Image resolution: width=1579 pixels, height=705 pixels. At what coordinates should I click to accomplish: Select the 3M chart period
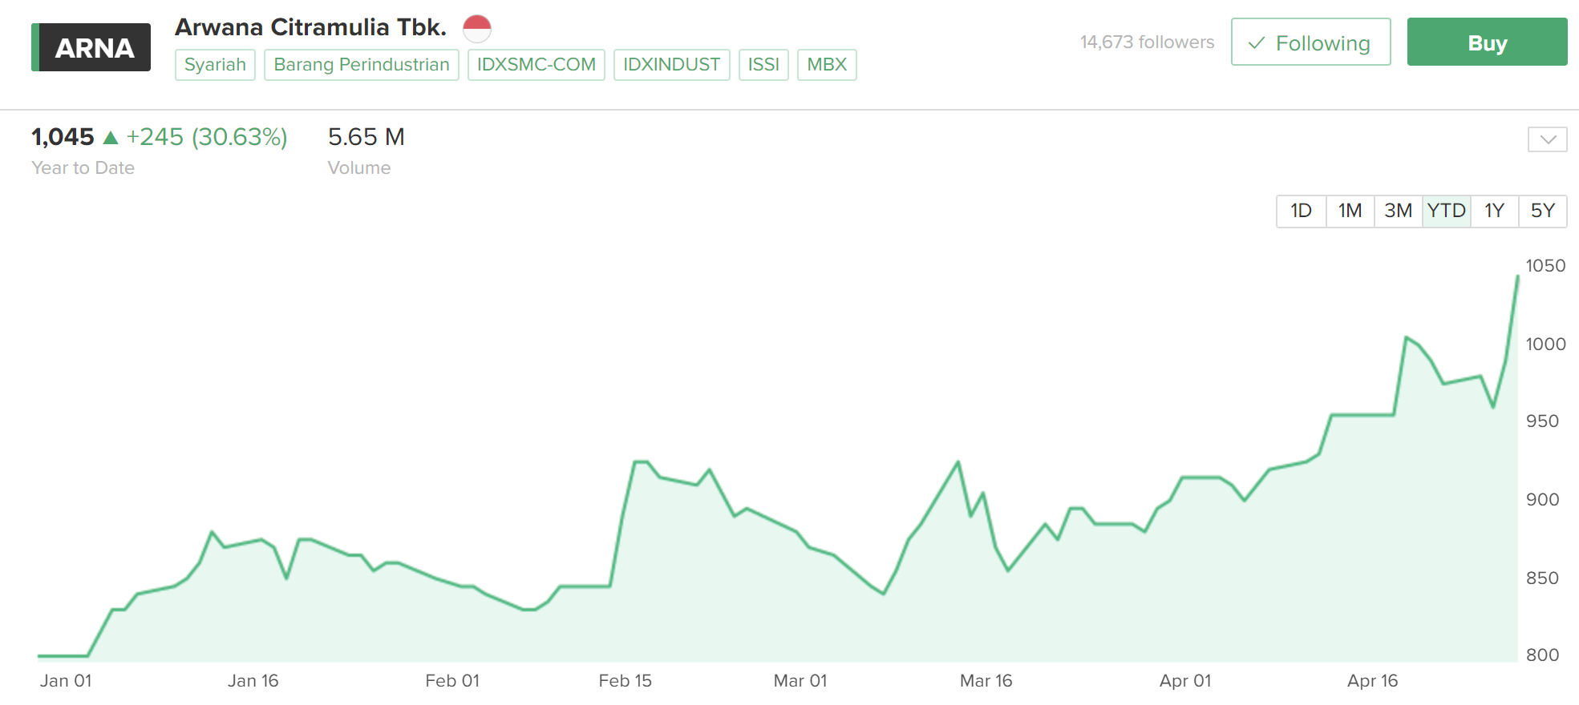(x=1398, y=211)
